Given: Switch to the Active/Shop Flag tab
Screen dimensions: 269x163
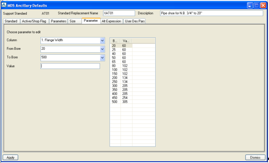Looking at the screenshot, I should point(34,21).
